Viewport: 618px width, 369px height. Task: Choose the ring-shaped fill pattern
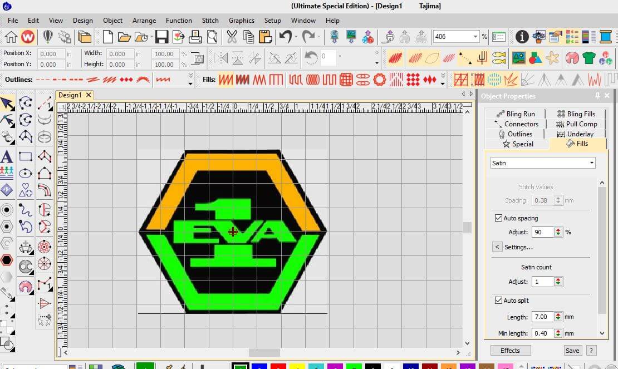tap(380, 80)
